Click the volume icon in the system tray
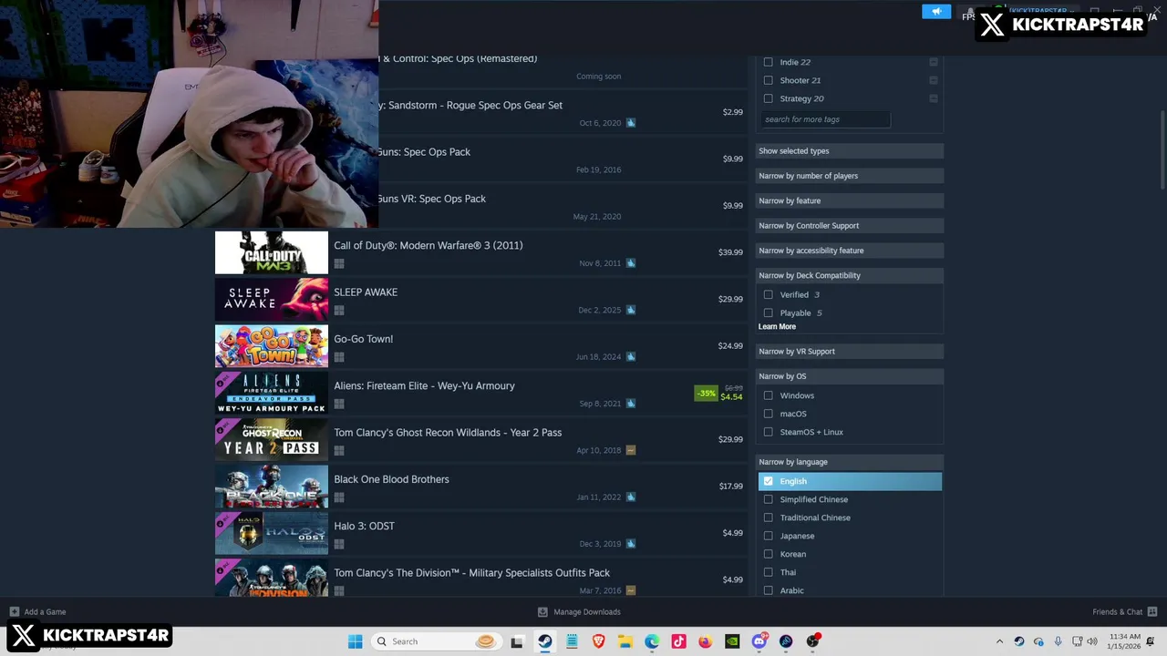1167x656 pixels. (x=1092, y=641)
